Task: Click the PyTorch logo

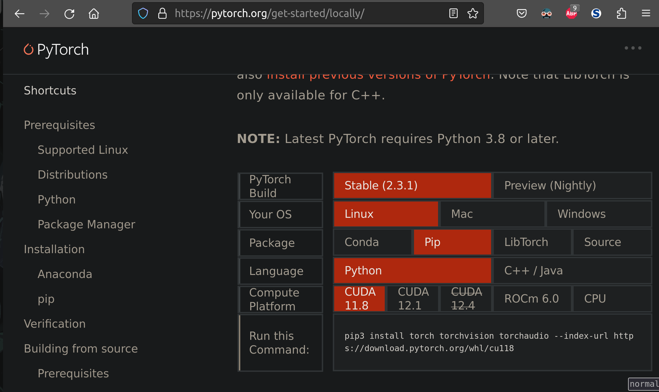Action: pos(56,50)
